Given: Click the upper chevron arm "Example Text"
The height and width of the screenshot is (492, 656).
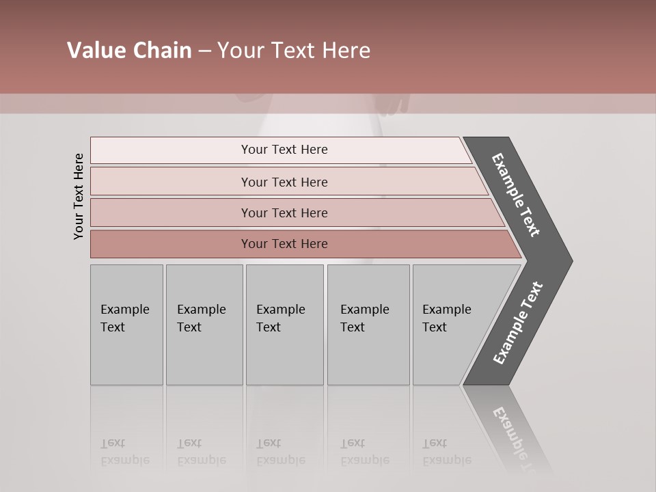Looking at the screenshot, I should pyautogui.click(x=516, y=195).
